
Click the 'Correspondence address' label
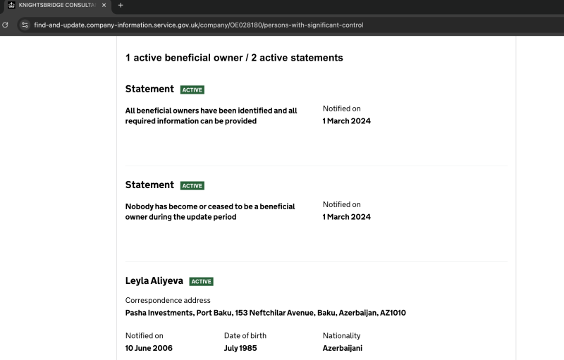click(168, 300)
